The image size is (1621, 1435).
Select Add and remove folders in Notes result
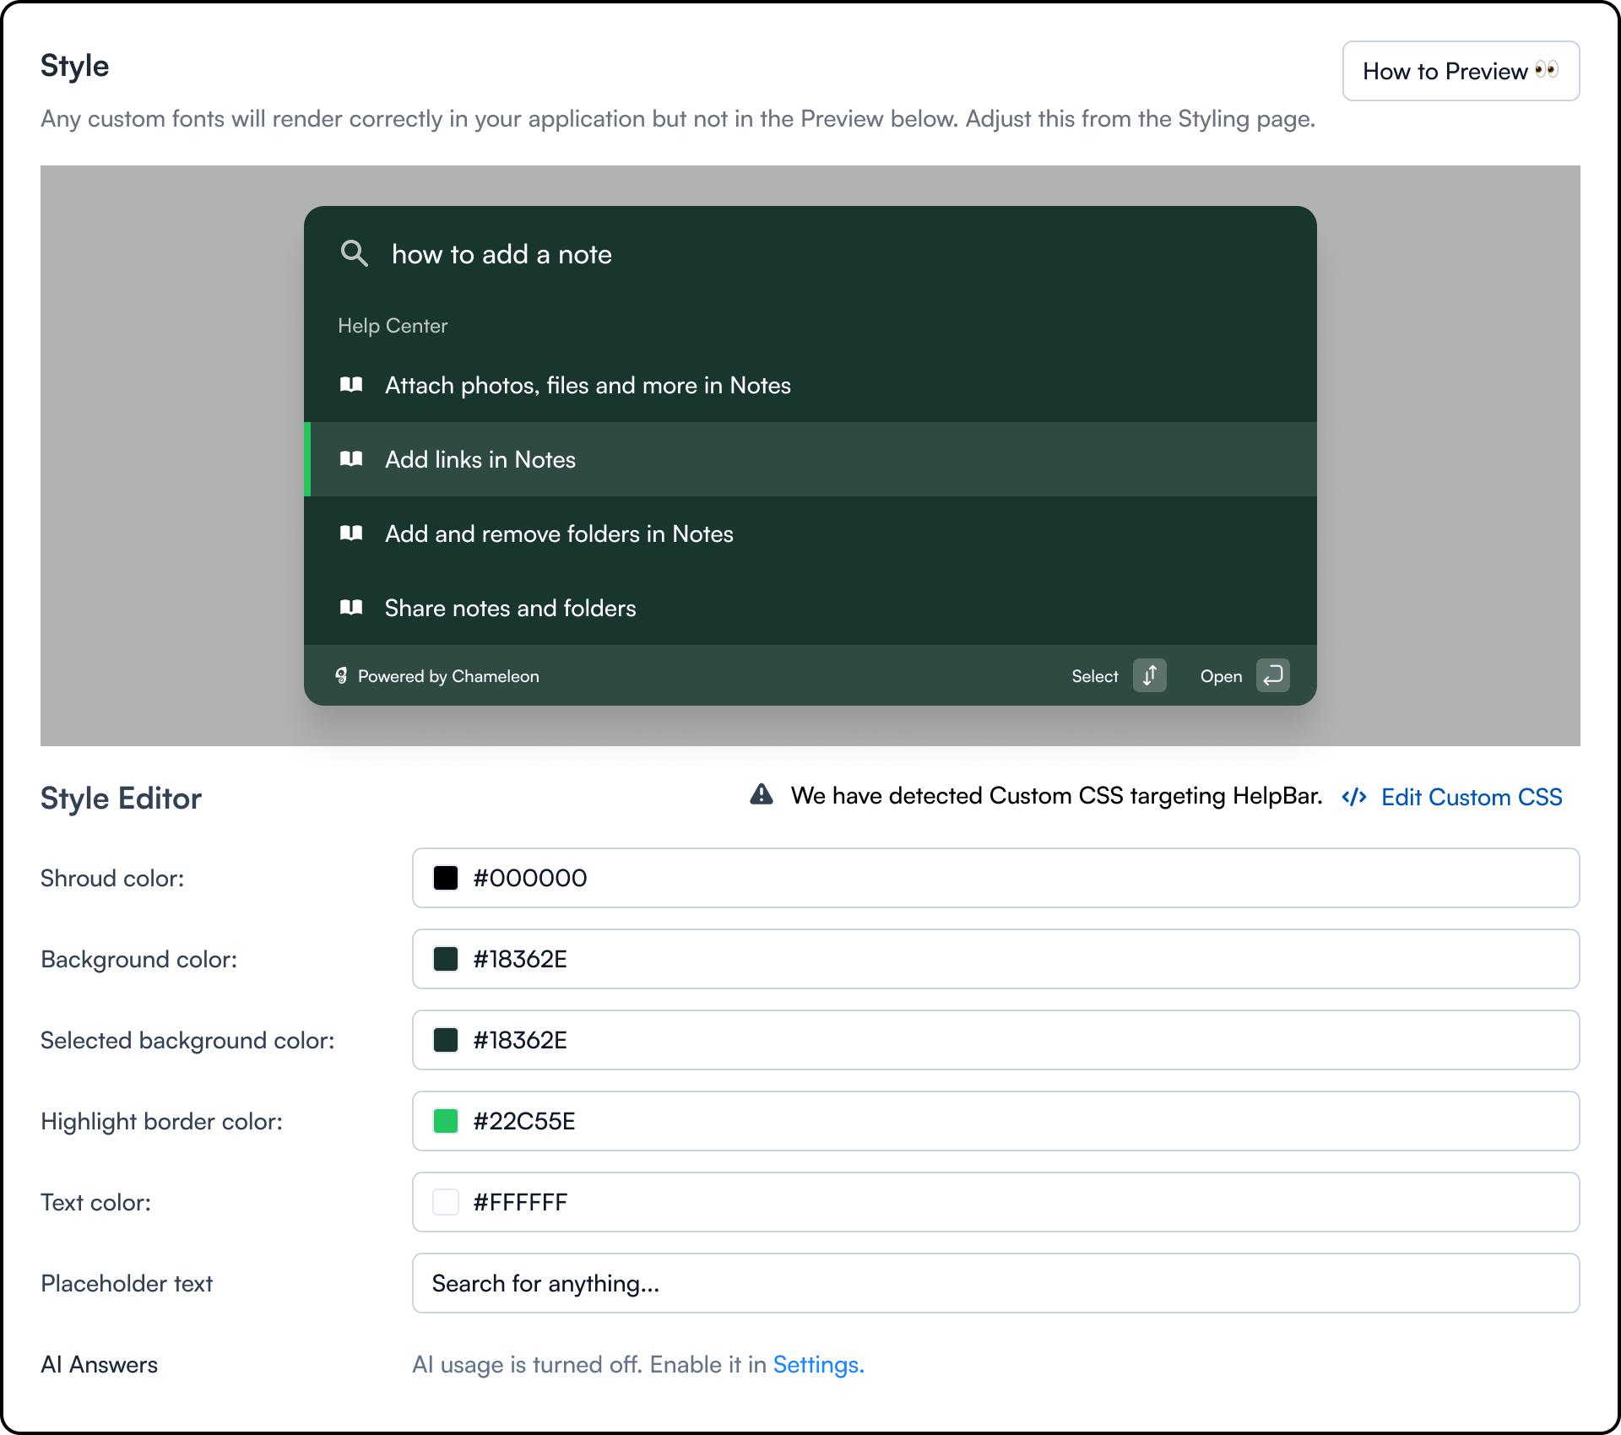coord(559,533)
